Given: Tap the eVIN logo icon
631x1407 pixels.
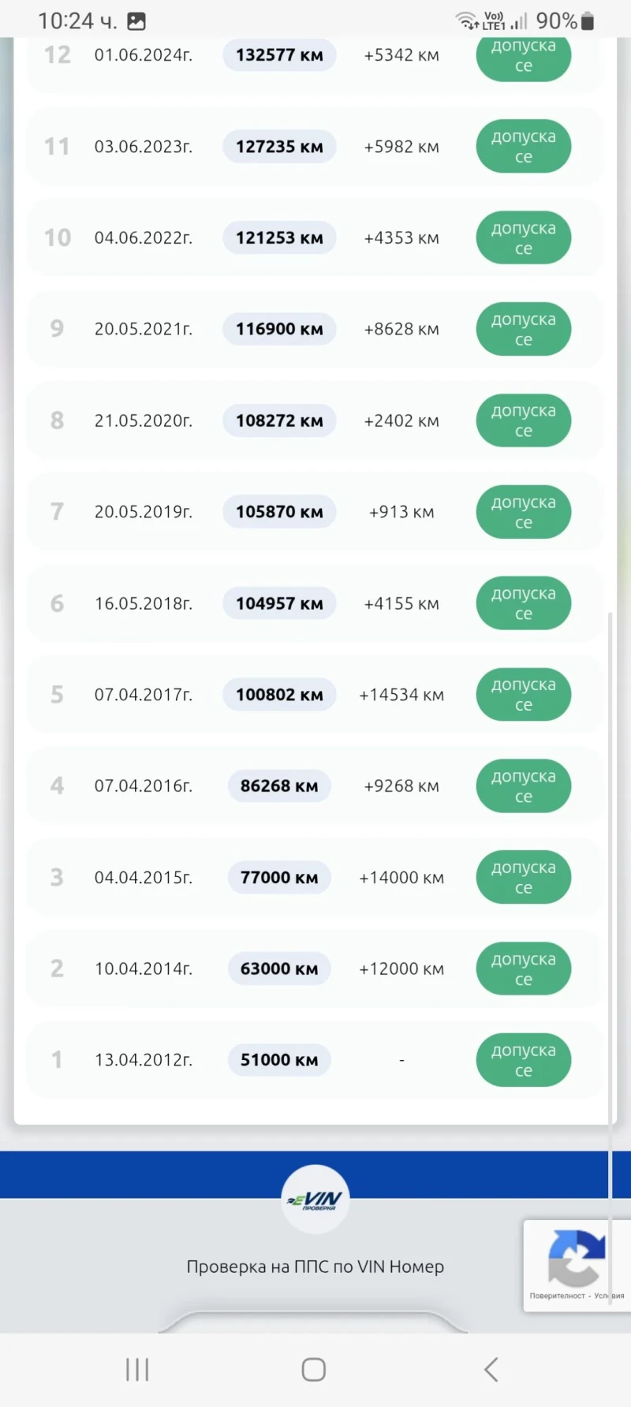Looking at the screenshot, I should 315,1199.
